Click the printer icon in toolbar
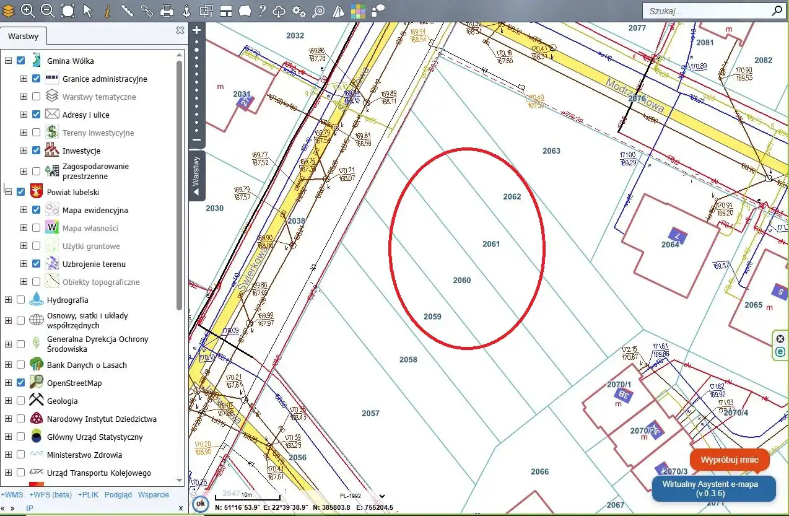789x516 pixels. pos(167,11)
